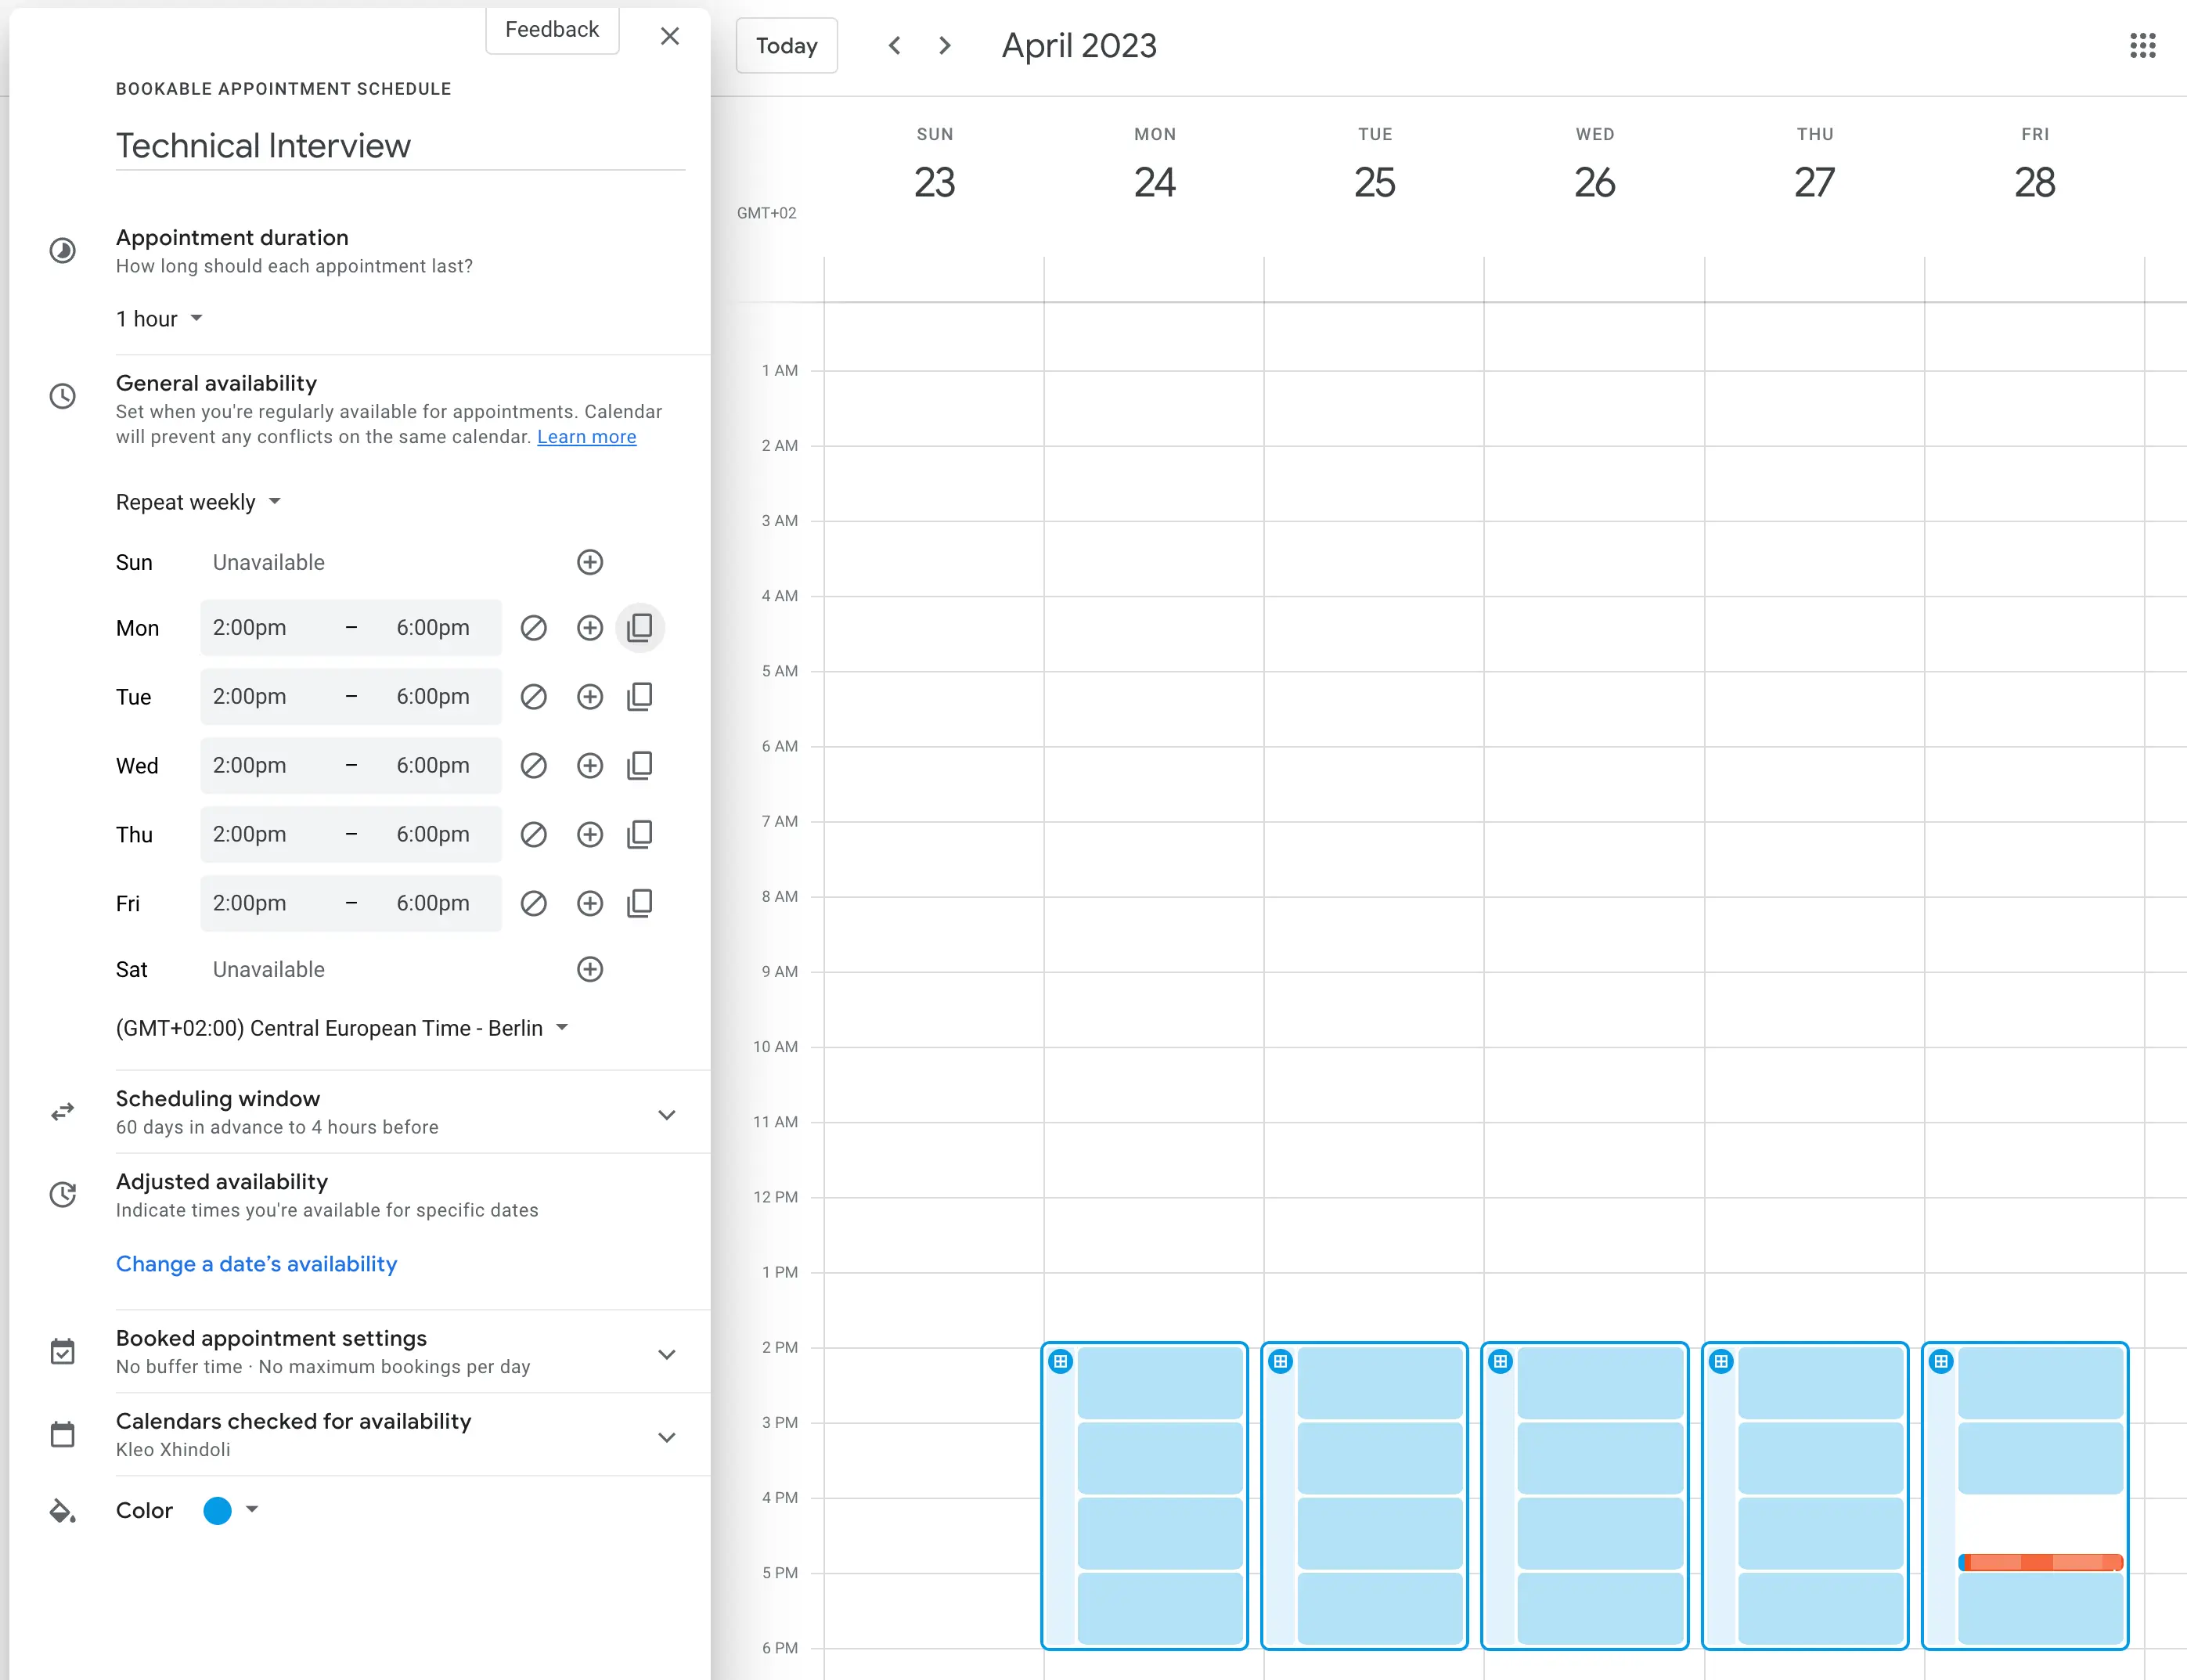This screenshot has height=1680, width=2187.
Task: Click the copy hours icon for Tuesday
Action: pyautogui.click(x=640, y=697)
